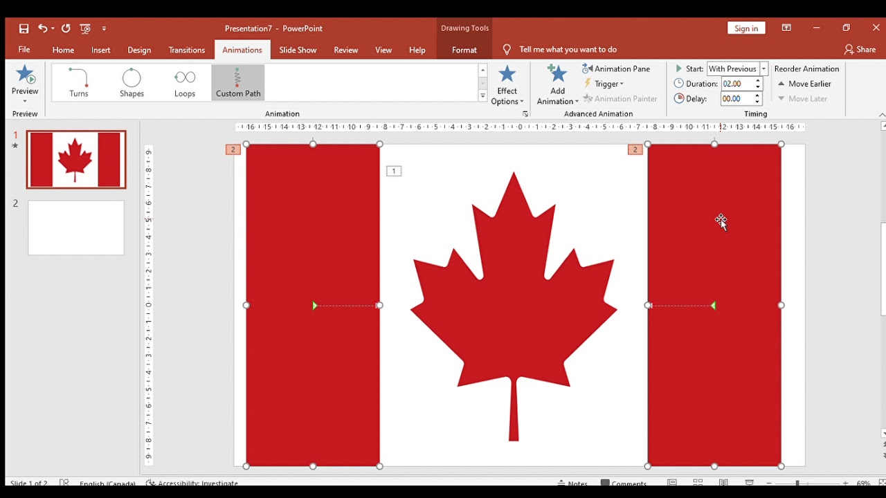Click the Redo icon
The width and height of the screenshot is (886, 498).
click(x=66, y=28)
